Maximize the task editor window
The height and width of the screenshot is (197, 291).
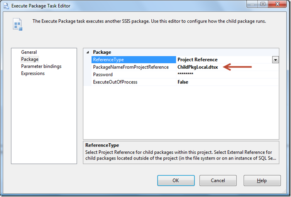tap(262, 5)
